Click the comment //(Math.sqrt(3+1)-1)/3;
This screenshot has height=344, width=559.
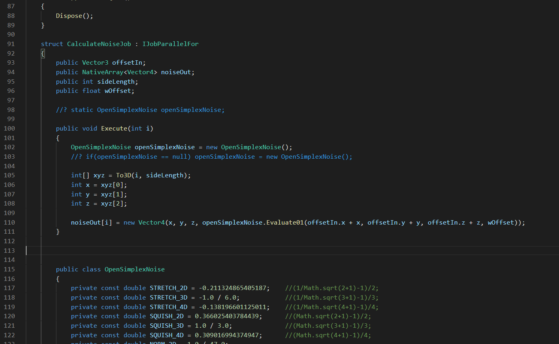coord(328,326)
